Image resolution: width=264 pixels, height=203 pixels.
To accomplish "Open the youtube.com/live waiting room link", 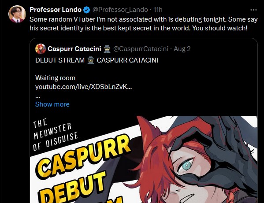I will (83, 87).
